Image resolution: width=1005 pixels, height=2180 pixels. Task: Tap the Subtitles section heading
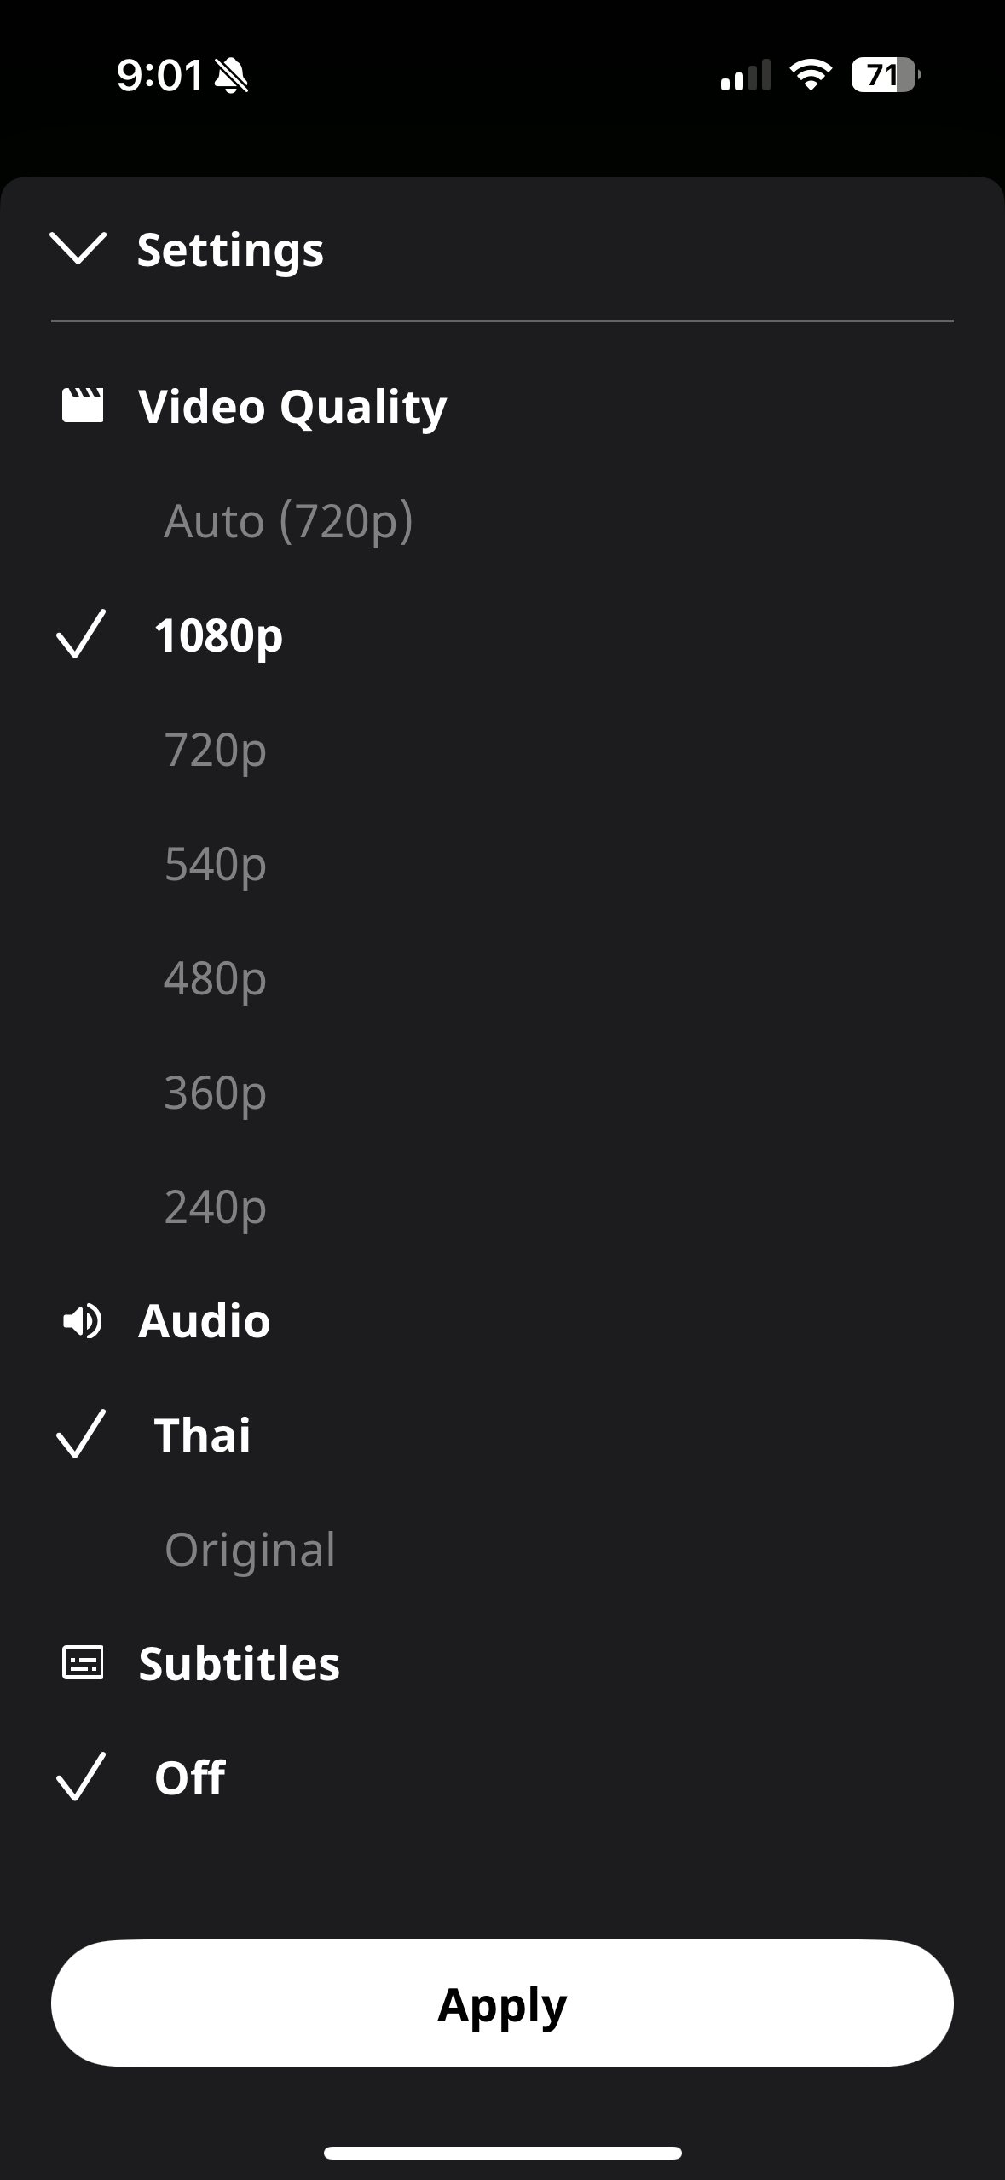240,1663
